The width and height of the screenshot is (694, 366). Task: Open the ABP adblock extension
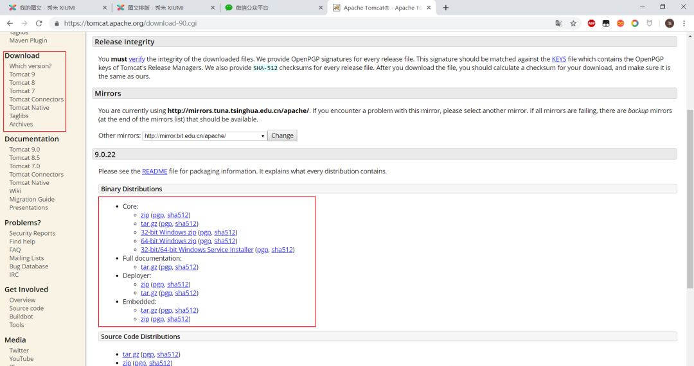(591, 23)
